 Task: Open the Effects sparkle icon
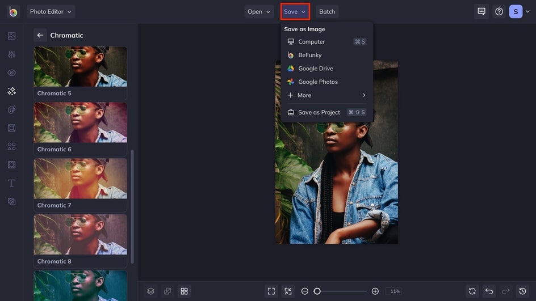(11, 91)
